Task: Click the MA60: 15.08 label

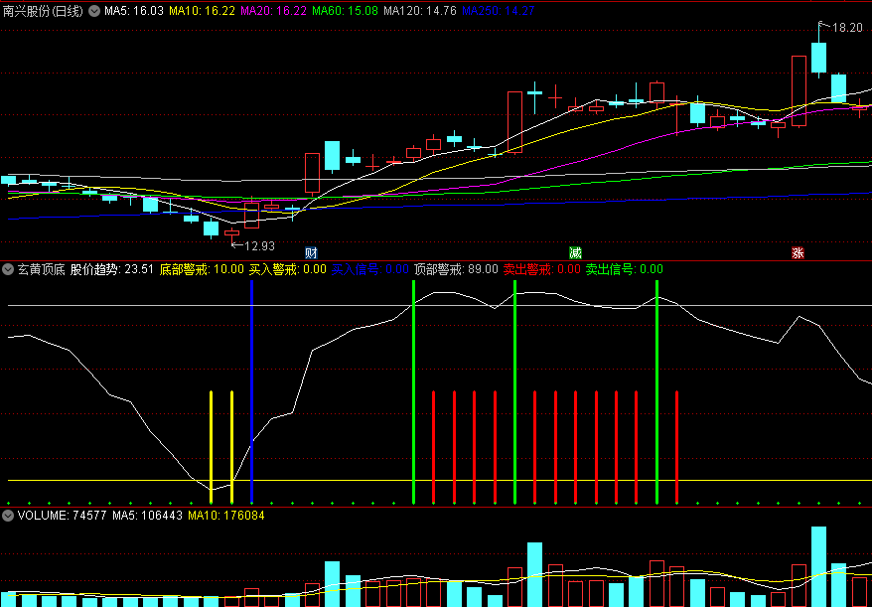Action: click(x=346, y=10)
